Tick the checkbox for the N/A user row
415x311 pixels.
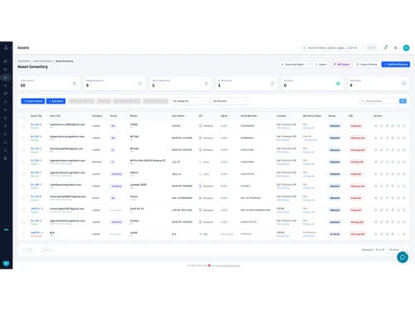tap(22, 234)
